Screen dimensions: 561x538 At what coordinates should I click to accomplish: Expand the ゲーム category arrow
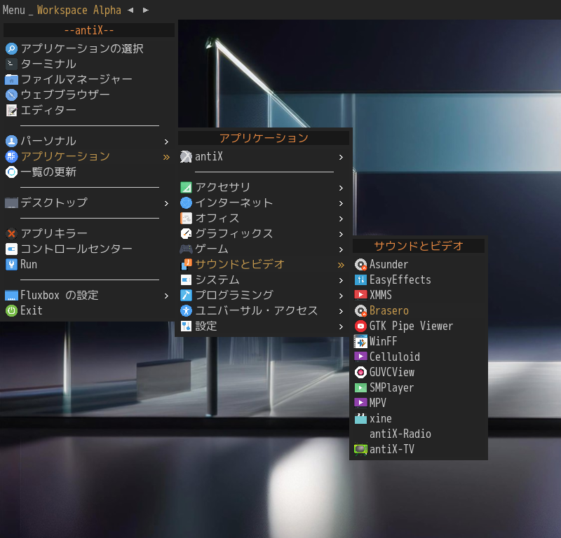click(341, 250)
